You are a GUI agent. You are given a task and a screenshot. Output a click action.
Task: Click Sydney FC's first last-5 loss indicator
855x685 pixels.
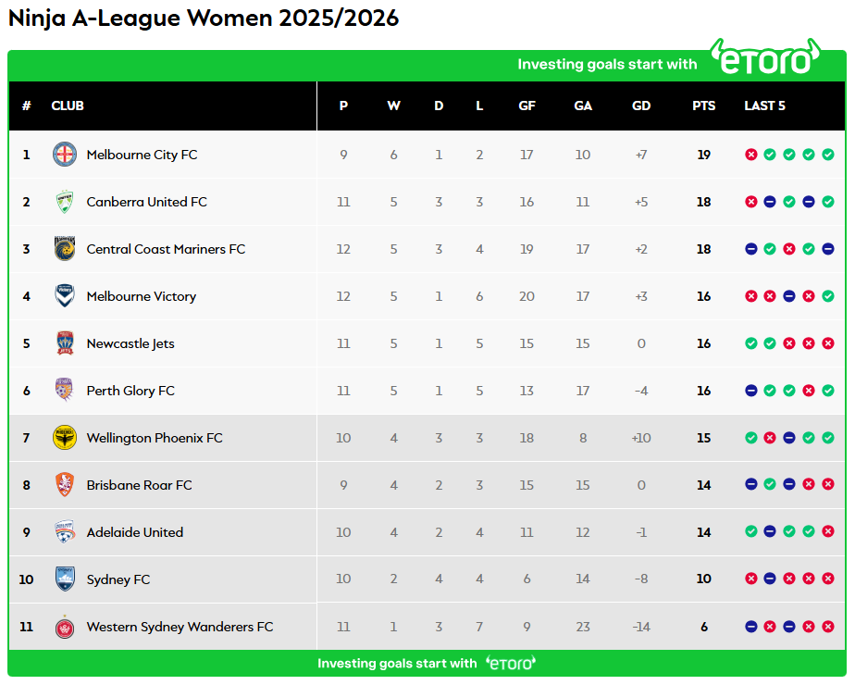[x=751, y=579]
